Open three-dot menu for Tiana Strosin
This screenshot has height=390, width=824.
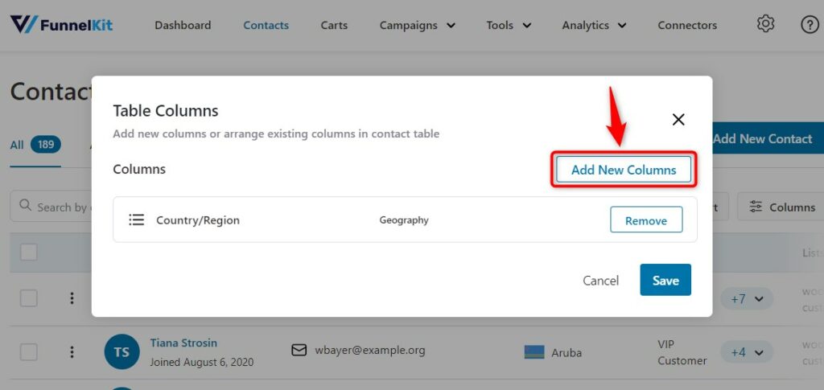[x=72, y=351]
